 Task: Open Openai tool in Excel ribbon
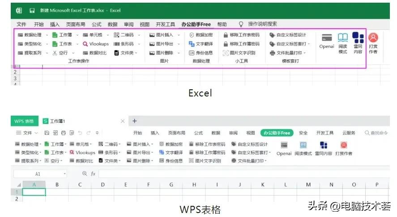pyautogui.click(x=327, y=42)
